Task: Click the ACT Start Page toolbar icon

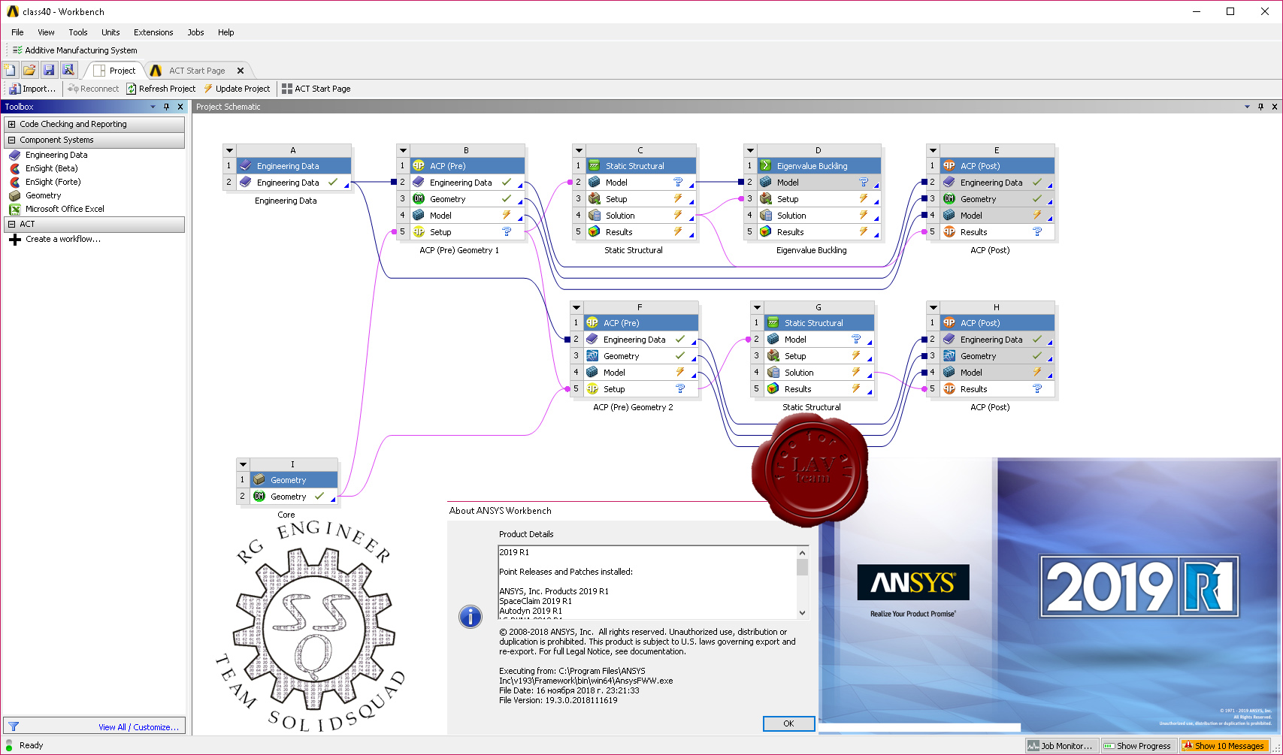Action: tap(287, 89)
